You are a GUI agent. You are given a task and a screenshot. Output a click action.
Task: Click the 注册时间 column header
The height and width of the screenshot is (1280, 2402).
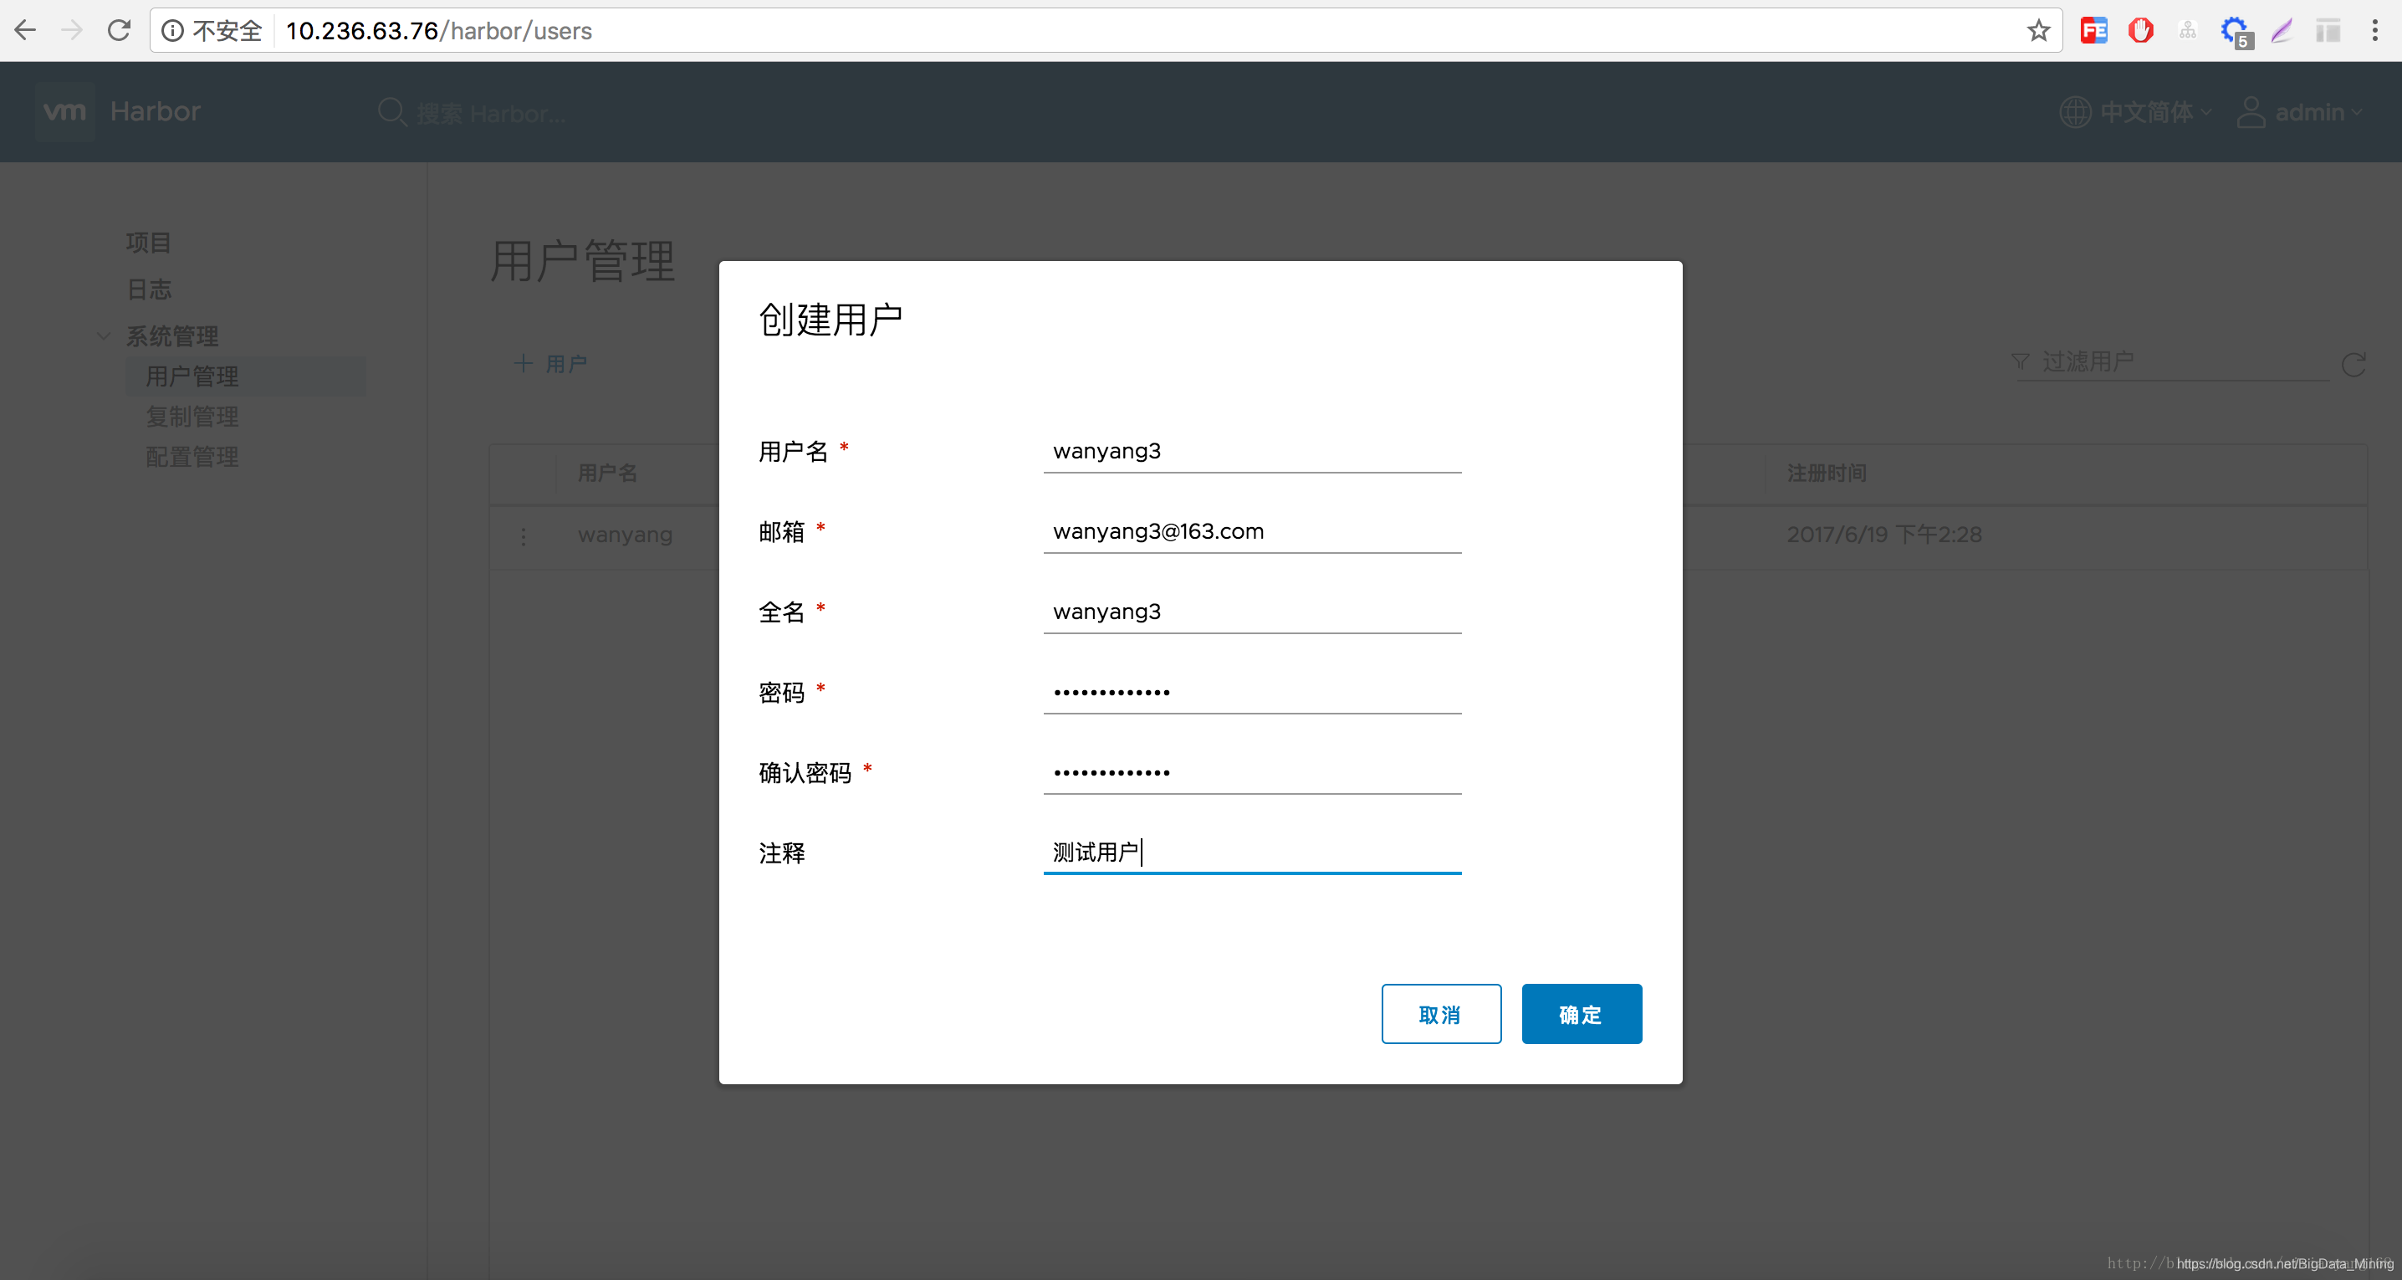pyautogui.click(x=1826, y=473)
